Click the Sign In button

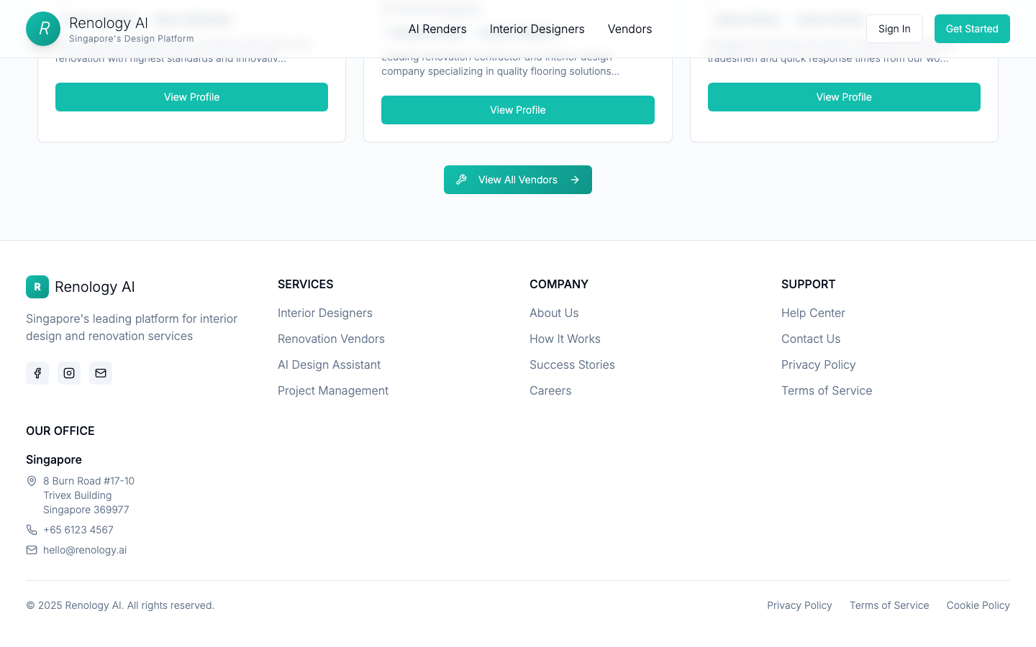(x=894, y=29)
